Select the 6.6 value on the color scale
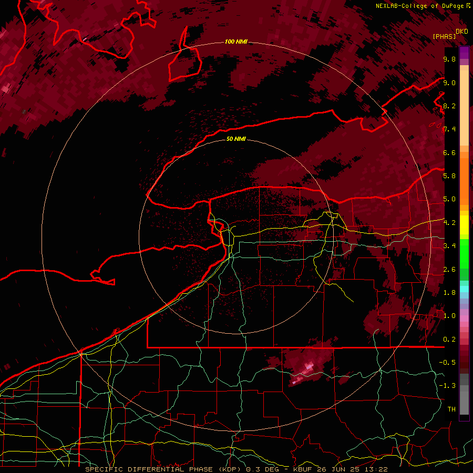The image size is (473, 473). 449,152
